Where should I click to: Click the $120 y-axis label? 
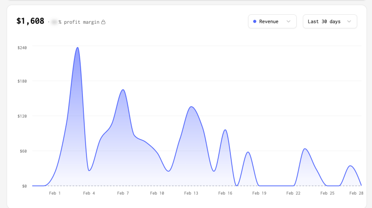pos(22,116)
